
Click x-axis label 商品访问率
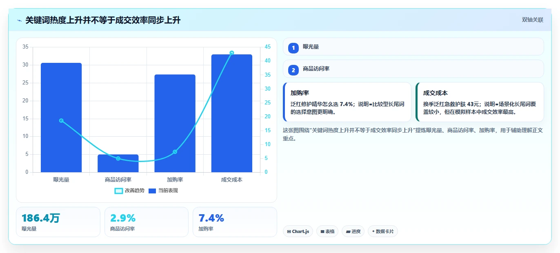(x=118, y=180)
